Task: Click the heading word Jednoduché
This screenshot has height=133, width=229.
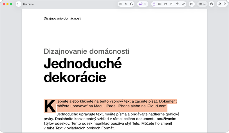Action: (83, 64)
